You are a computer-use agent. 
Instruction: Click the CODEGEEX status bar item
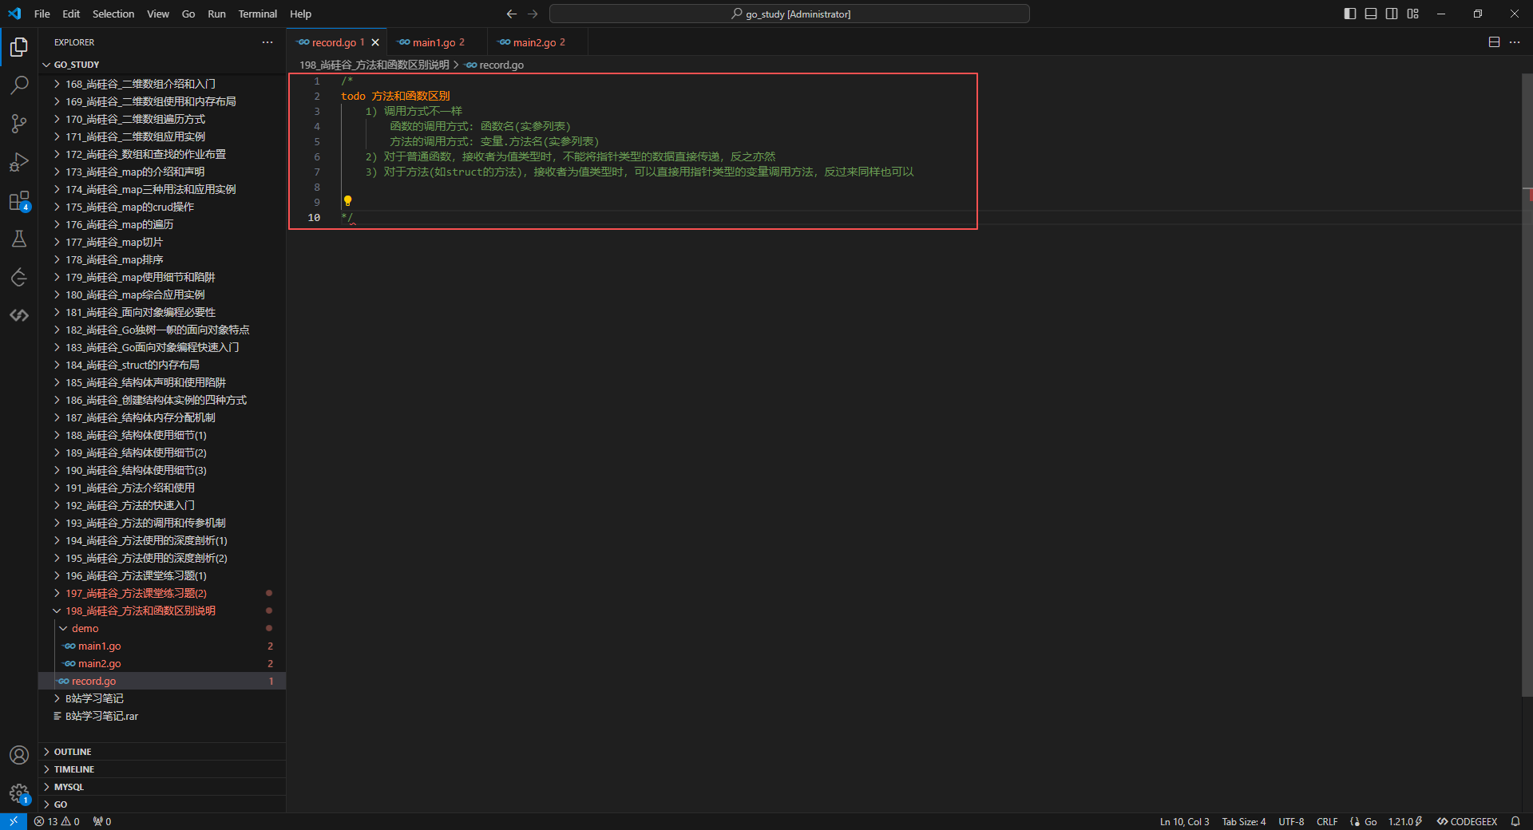pyautogui.click(x=1467, y=821)
